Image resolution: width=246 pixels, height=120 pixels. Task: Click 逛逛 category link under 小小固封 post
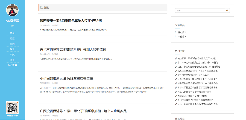coord(56,83)
